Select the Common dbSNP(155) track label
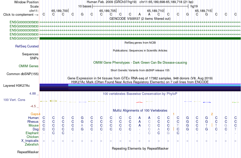The image size is (241, 158). pos(23,74)
